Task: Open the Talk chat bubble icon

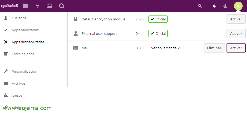Action: [x=61, y=6]
